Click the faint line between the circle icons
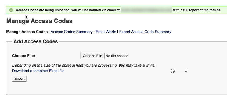 coord(180,71)
